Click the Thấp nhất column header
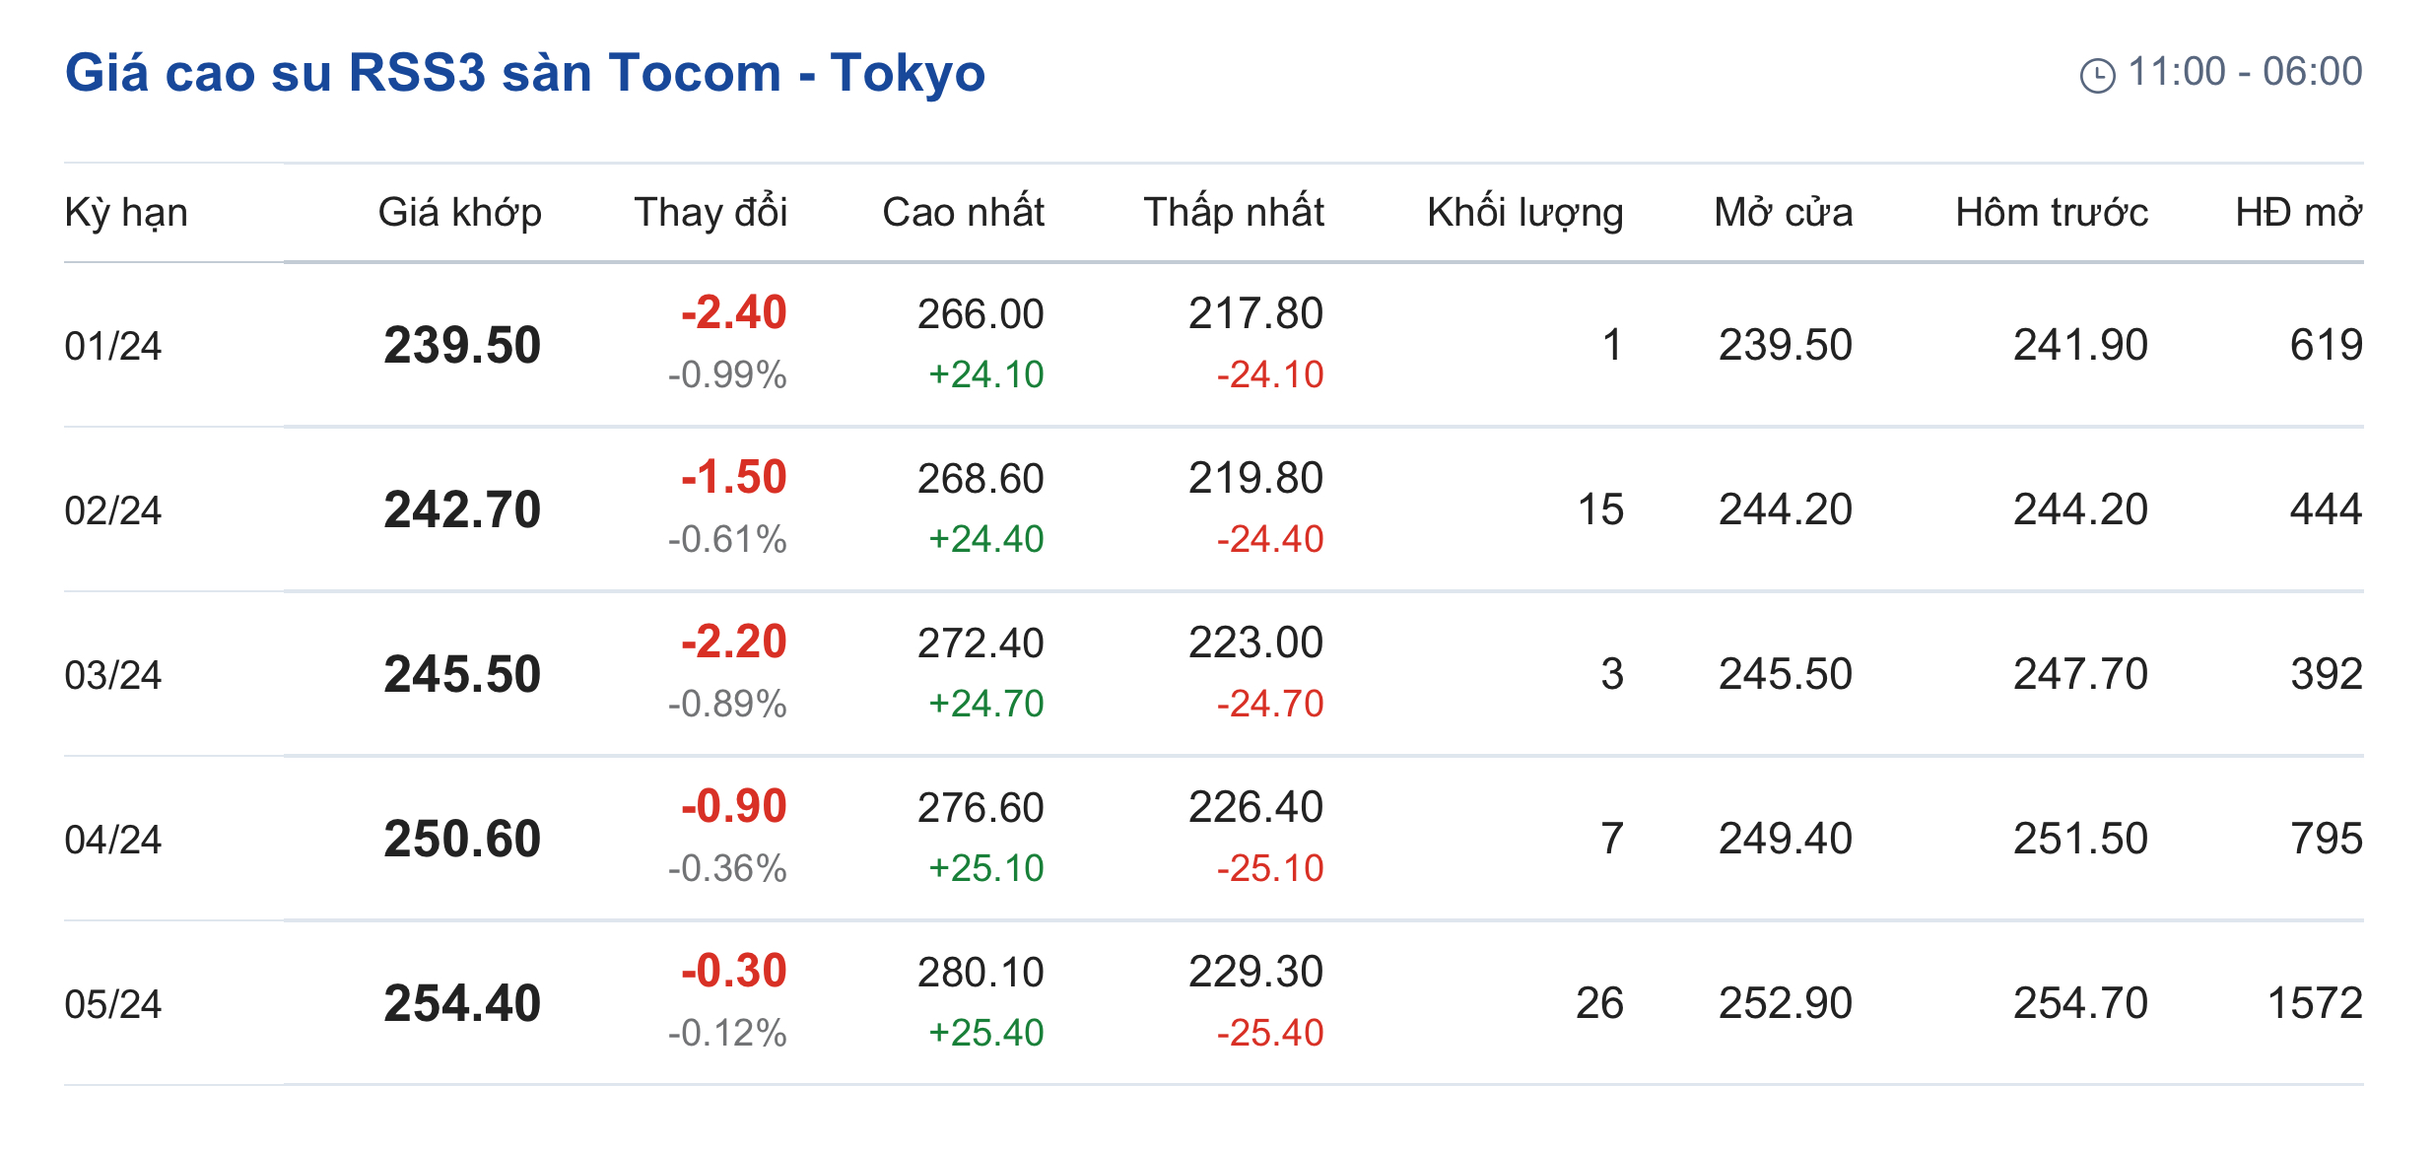 [1233, 213]
